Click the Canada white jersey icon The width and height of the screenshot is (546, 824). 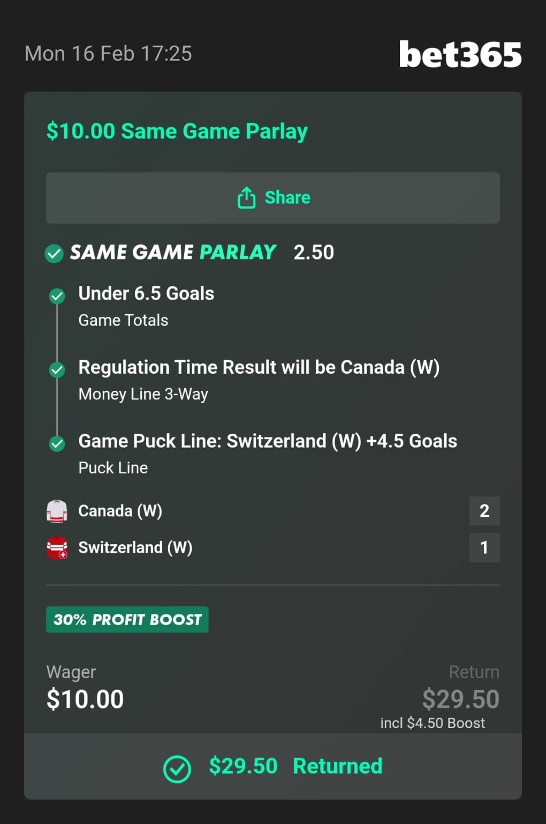tap(57, 511)
